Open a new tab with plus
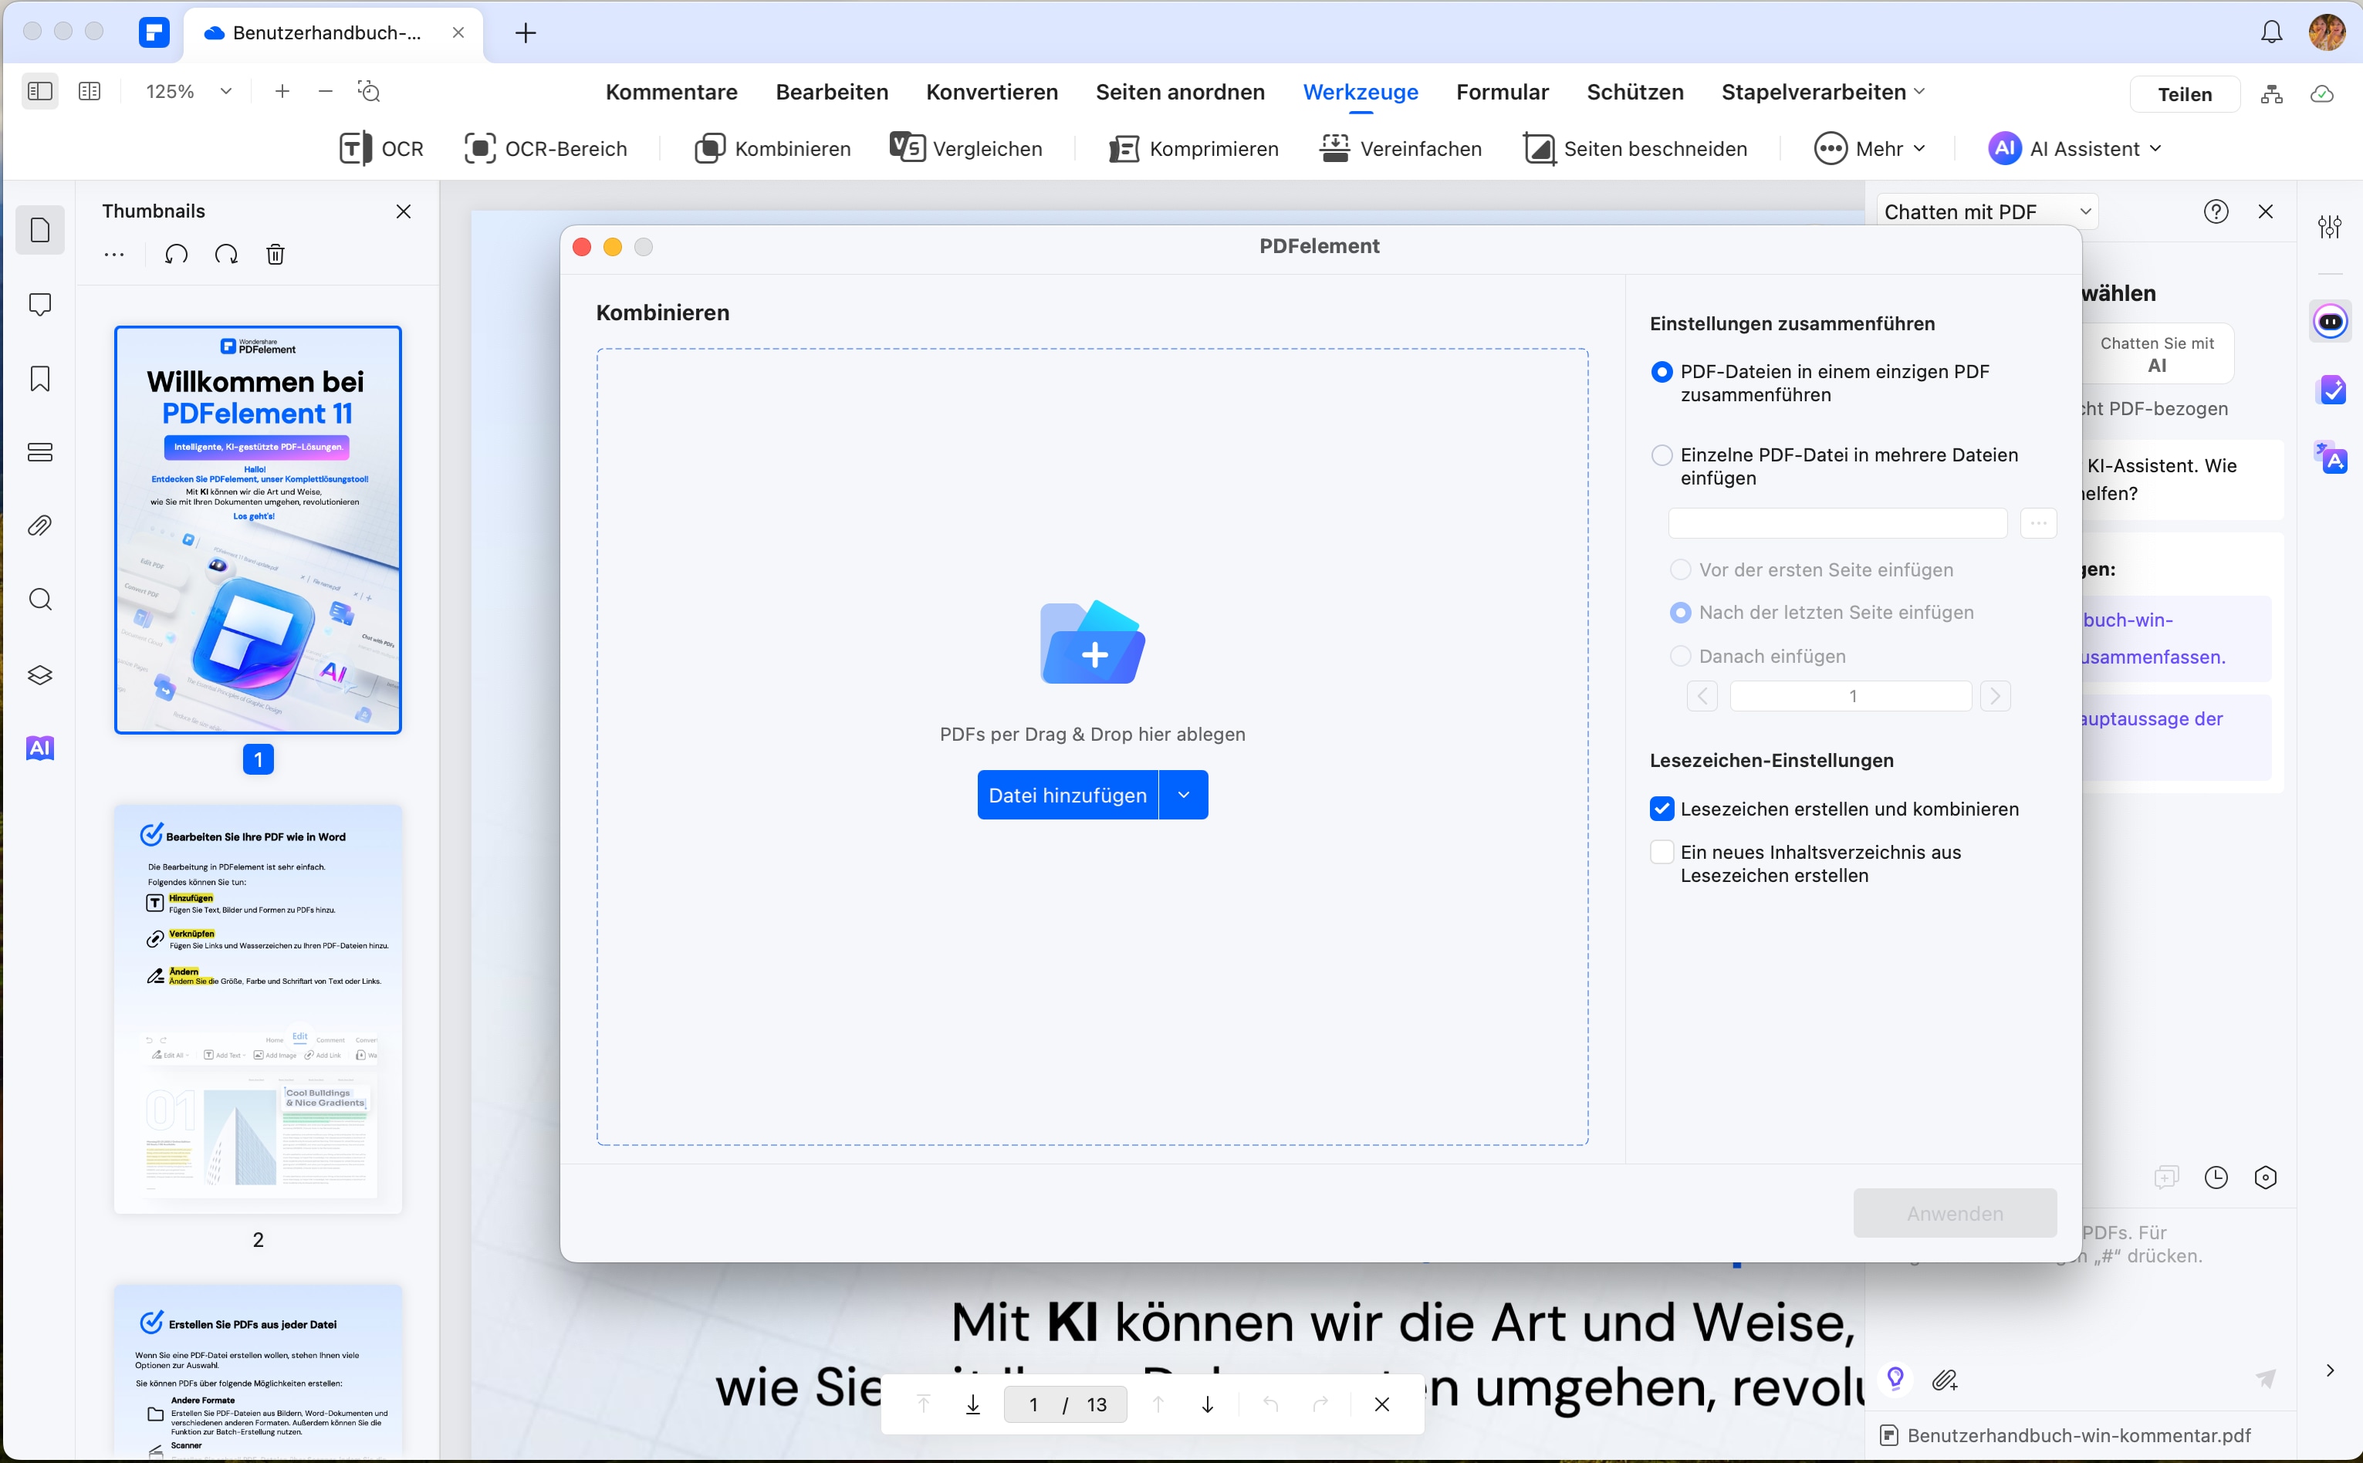Viewport: 2363px width, 1463px height. click(526, 33)
